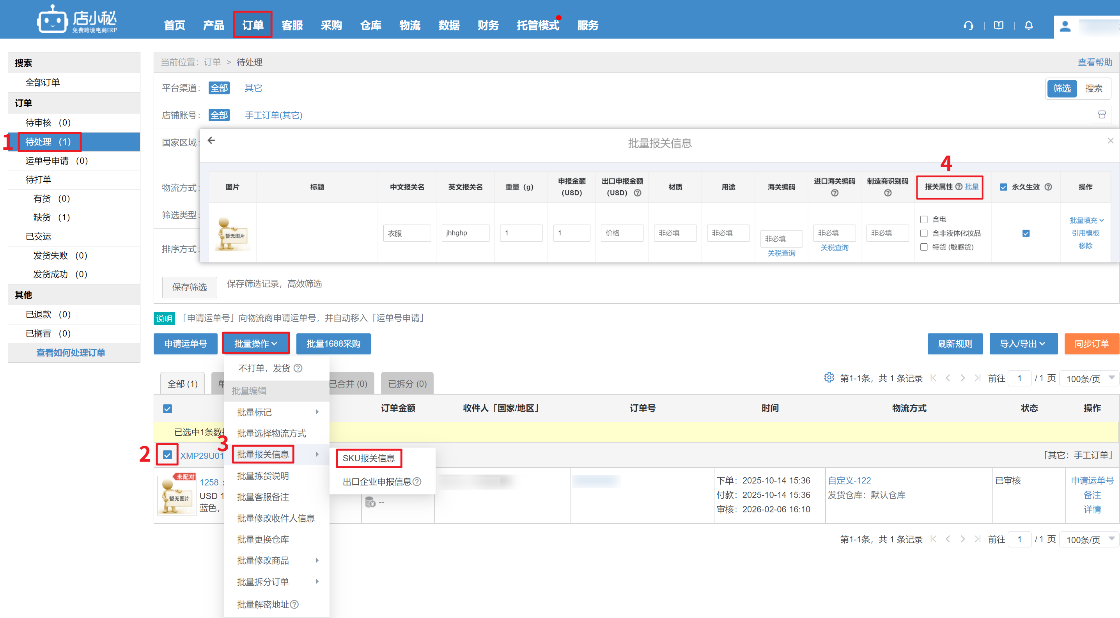Click help icon beside 出口企业申报信息
1120x618 pixels.
[417, 482]
